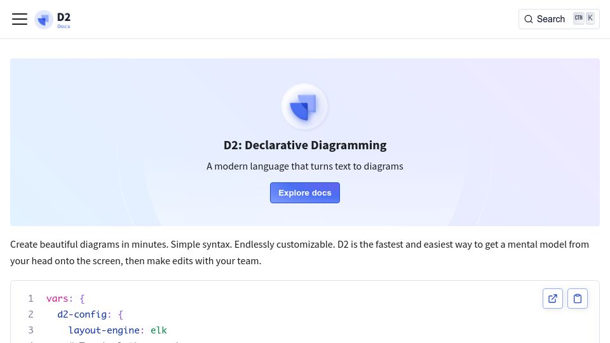This screenshot has width=610, height=343.
Task: Open the hamburger navigation menu
Action: tap(20, 19)
